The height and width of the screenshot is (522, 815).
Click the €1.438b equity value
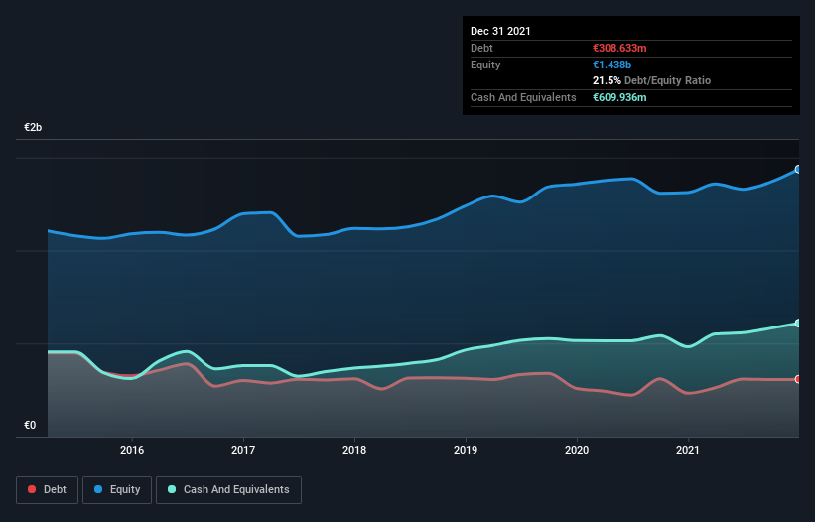point(611,65)
